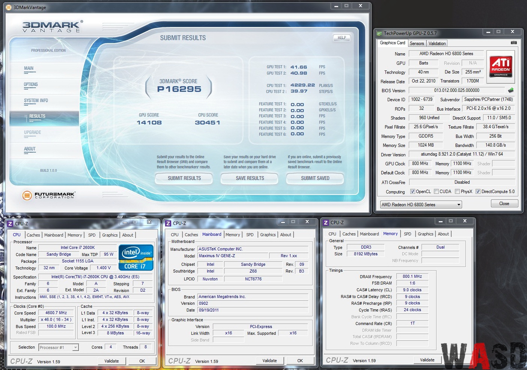Click the ATI Radeon logo in GPU-Z

(501, 67)
